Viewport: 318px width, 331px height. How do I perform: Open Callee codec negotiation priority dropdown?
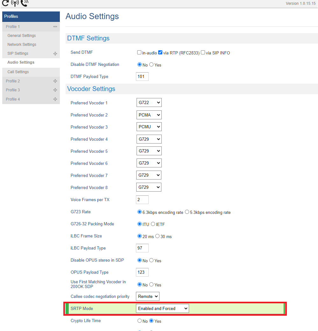tap(148, 296)
